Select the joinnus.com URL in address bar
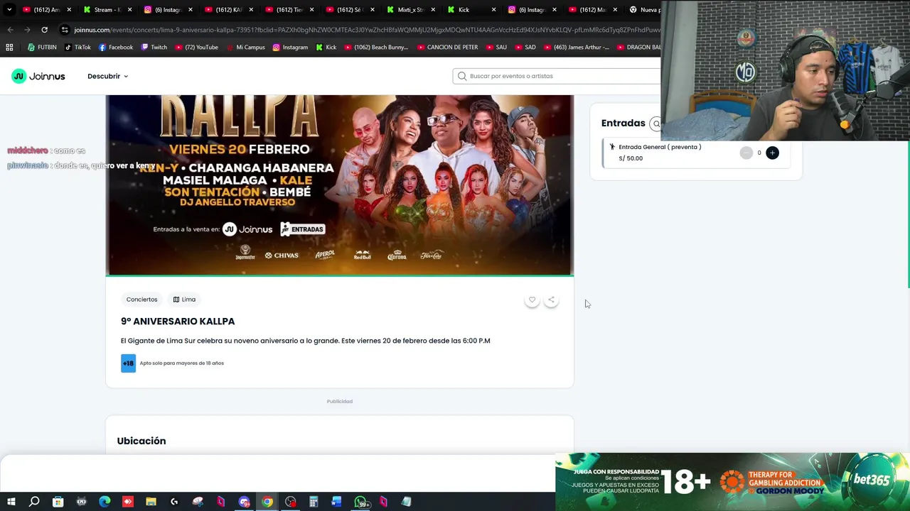Viewport: 910px width, 511px height. tap(366, 30)
